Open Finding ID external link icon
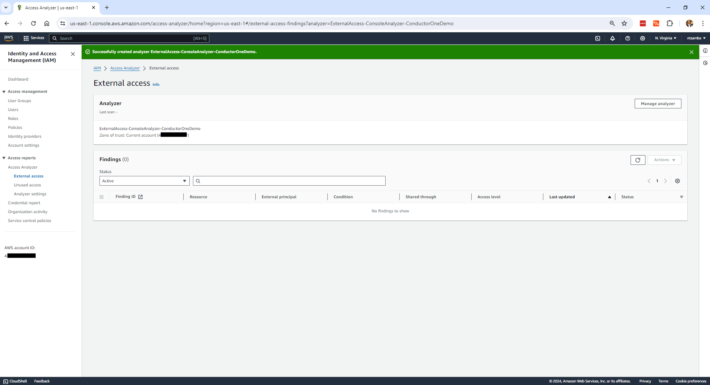Viewport: 710px width, 385px height. [140, 197]
